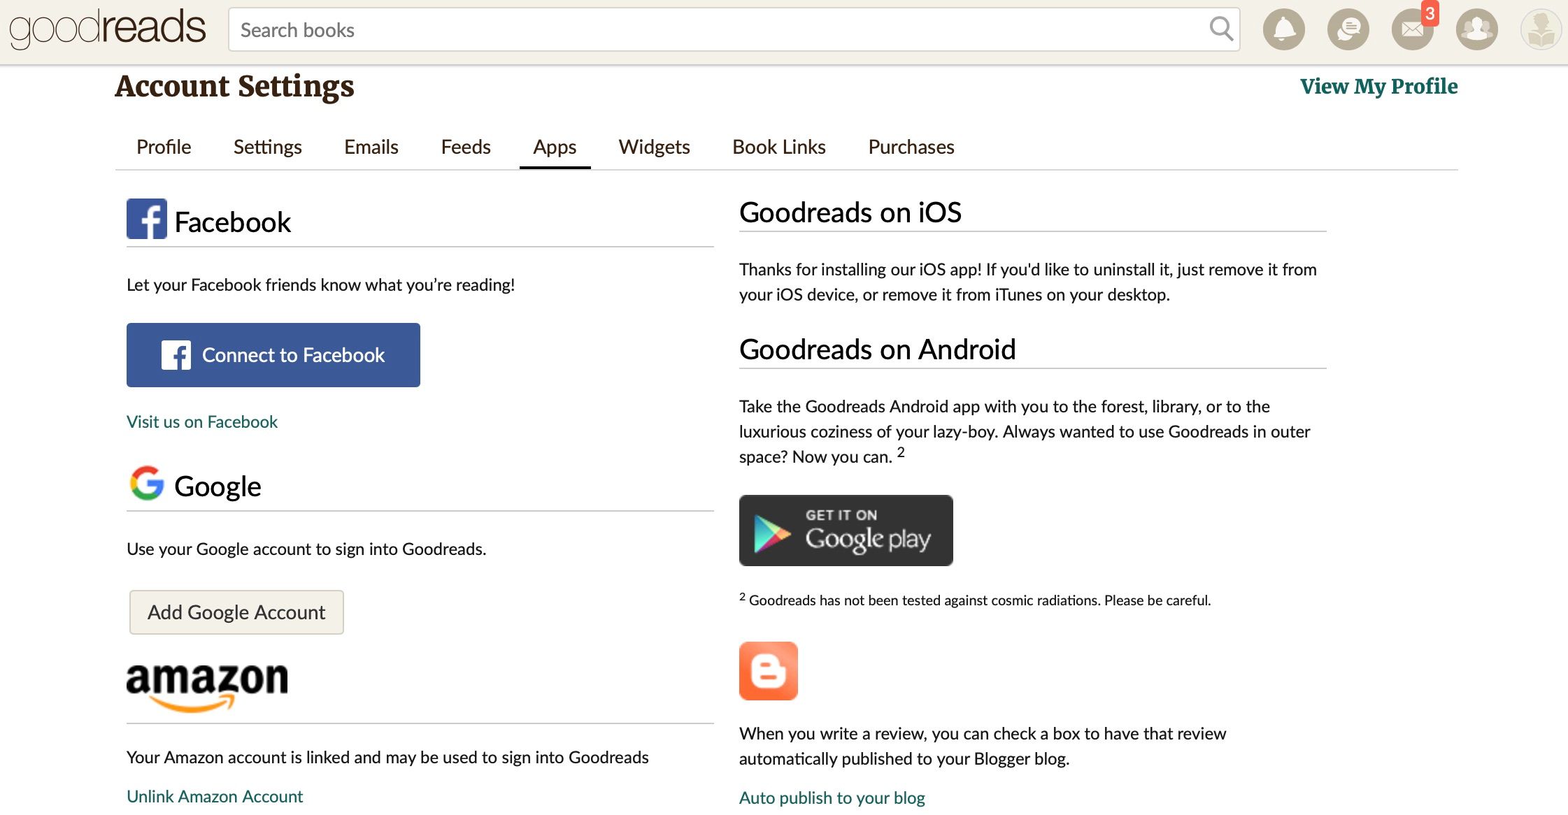Check messages via the envelope icon
The height and width of the screenshot is (815, 1568).
(1411, 29)
